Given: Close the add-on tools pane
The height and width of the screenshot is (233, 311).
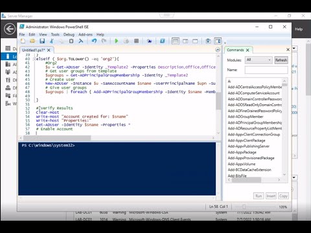Looking at the screenshot, I should tap(288, 50).
